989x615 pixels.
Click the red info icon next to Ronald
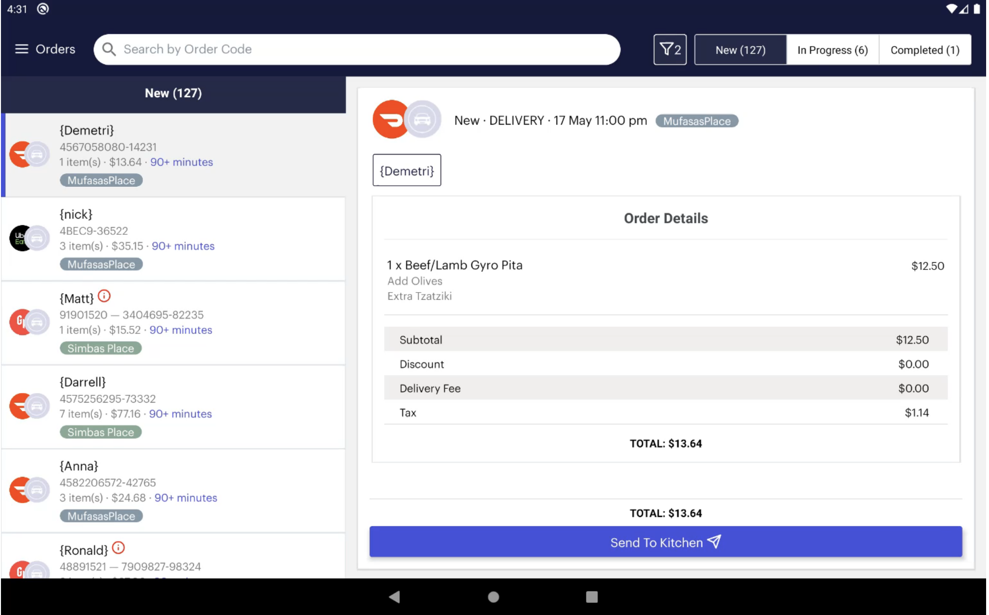(x=118, y=548)
